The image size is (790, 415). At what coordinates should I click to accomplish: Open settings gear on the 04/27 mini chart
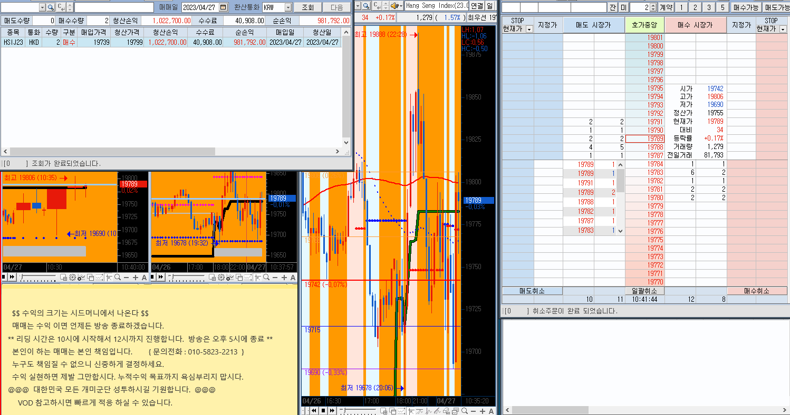pyautogui.click(x=72, y=277)
